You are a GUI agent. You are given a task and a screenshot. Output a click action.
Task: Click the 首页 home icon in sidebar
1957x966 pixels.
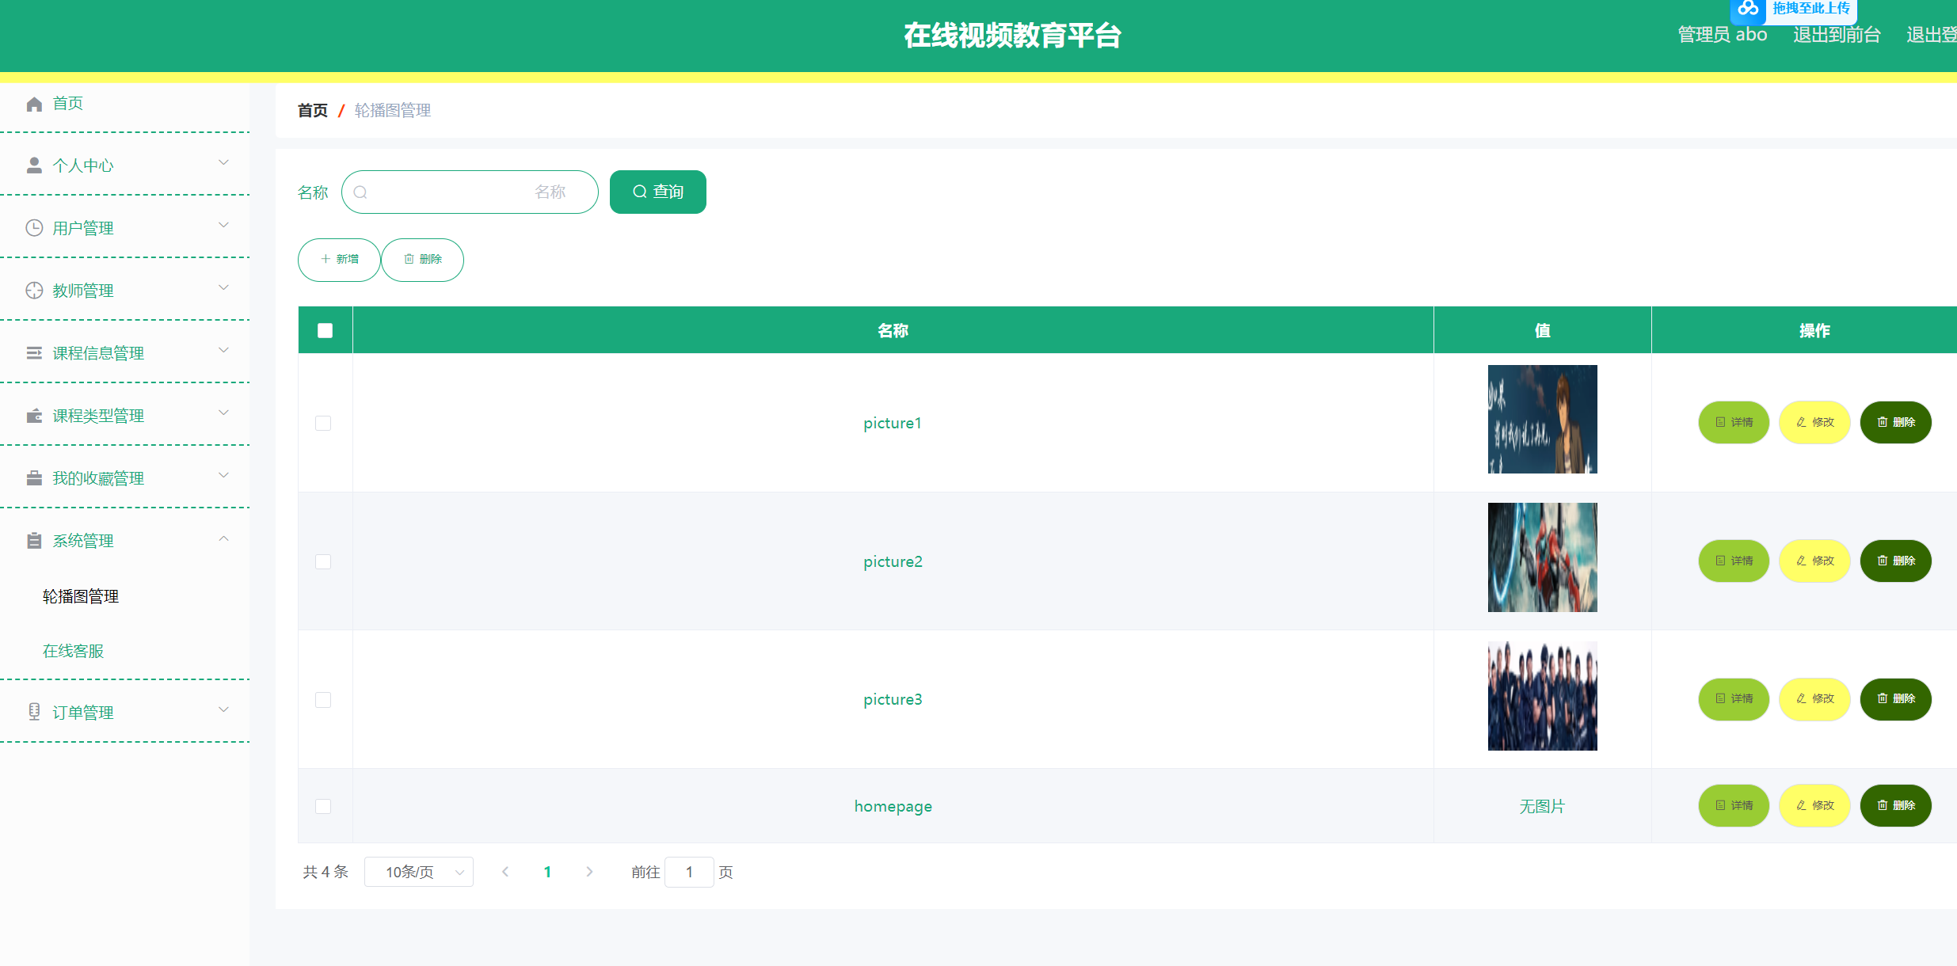click(34, 103)
